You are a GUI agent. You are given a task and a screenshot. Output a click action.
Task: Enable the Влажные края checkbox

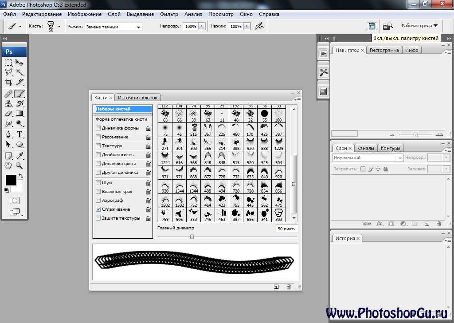coord(98,192)
